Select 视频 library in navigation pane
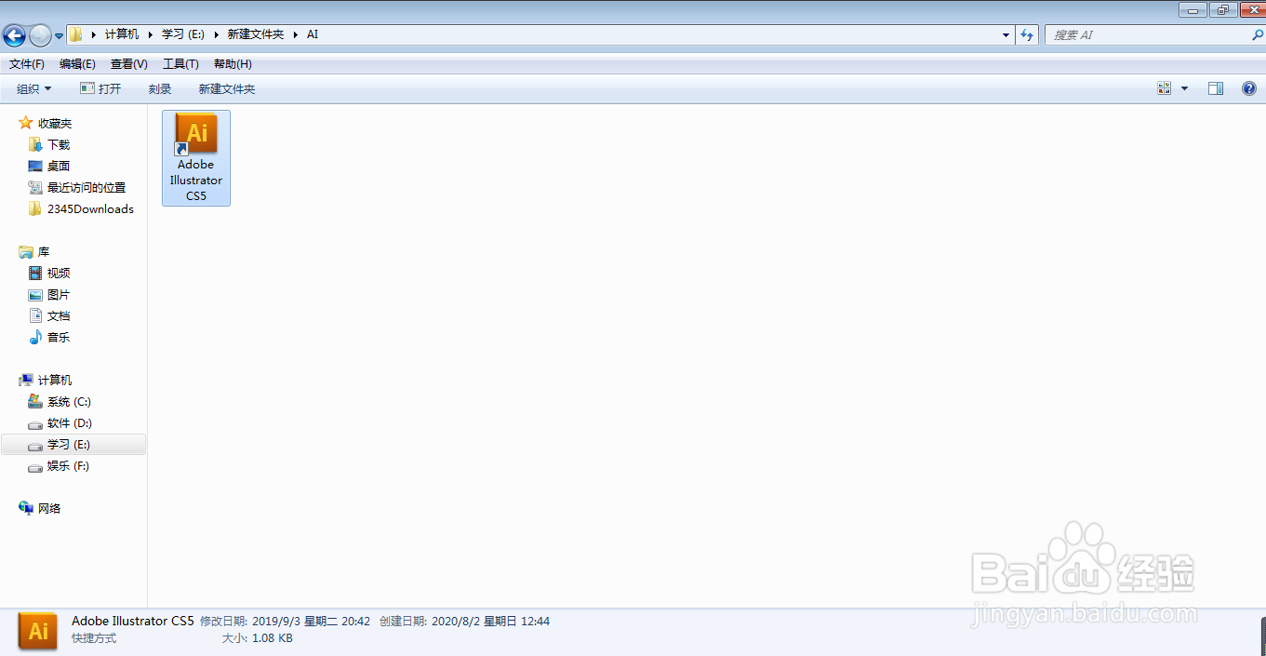 (59, 274)
